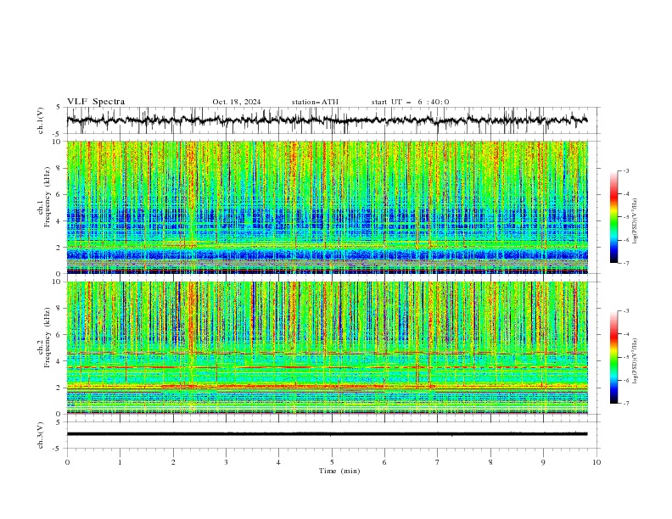Click the 'VLF Spectra' title text
This screenshot has width=672, height=519.
tap(96, 102)
